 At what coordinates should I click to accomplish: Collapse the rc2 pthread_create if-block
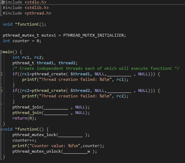pos(1,90)
